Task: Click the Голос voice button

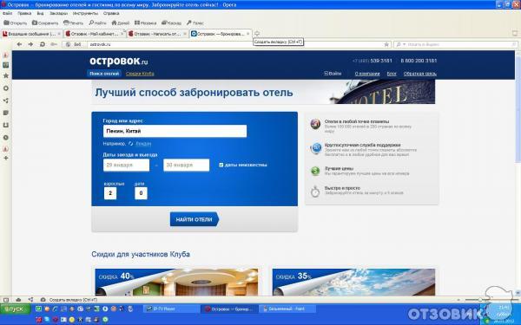Action: (x=195, y=23)
